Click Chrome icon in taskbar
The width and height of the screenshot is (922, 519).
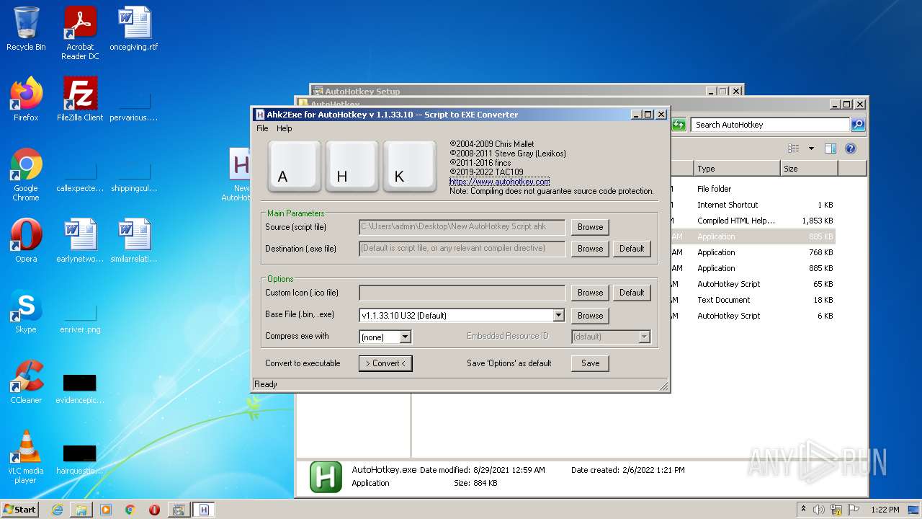click(130, 510)
